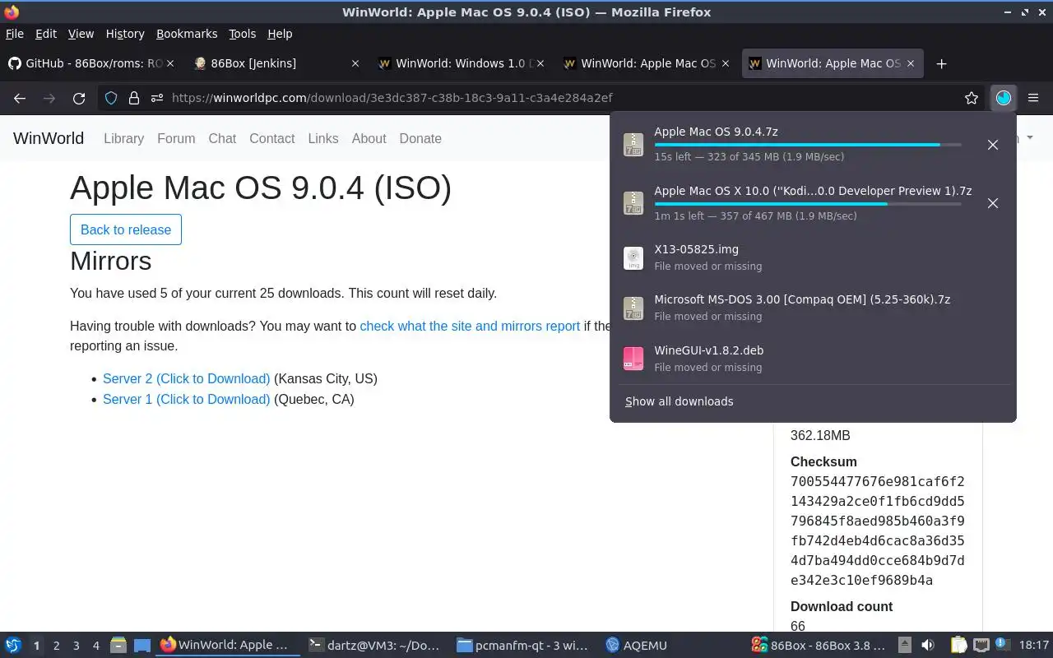The width and height of the screenshot is (1053, 658).
Task: Open the View menu
Action: point(81,34)
